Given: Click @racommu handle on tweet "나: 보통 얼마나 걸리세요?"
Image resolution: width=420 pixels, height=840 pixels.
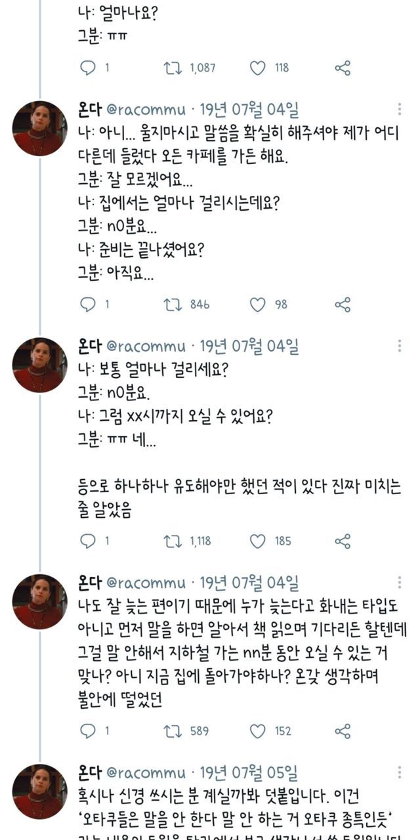Looking at the screenshot, I should (x=145, y=346).
